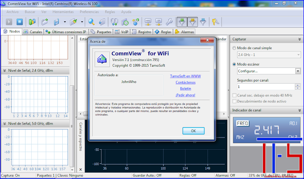Click the left panel scroll up arrow
Screen dimensions: 304x179
(72, 38)
